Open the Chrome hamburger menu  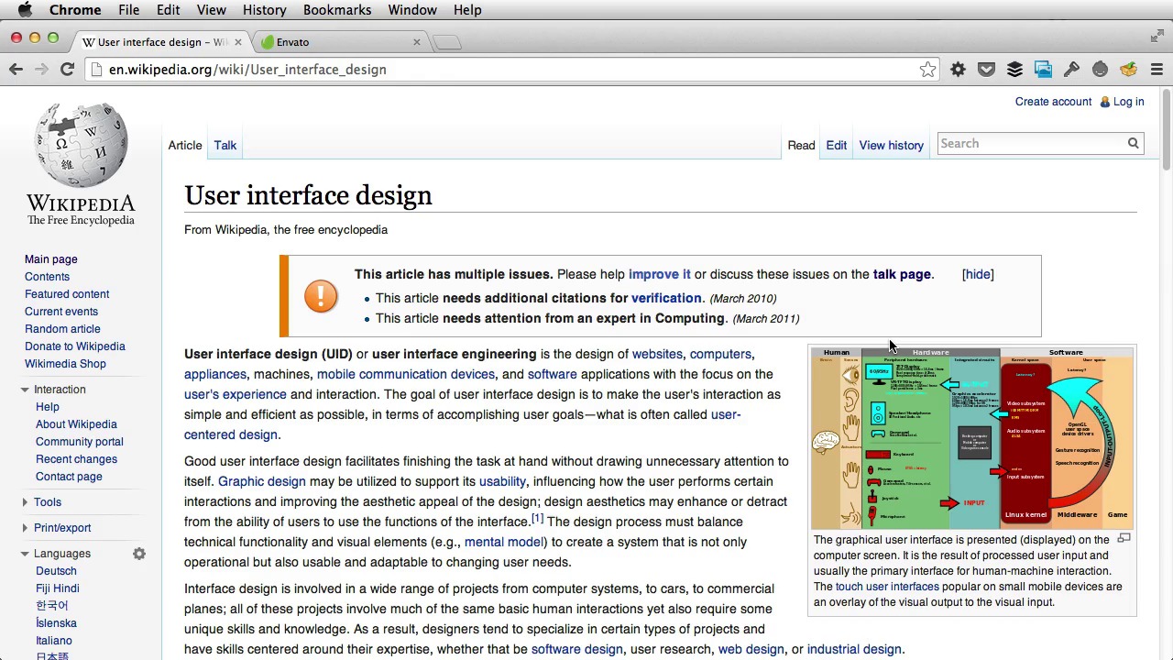point(1157,70)
